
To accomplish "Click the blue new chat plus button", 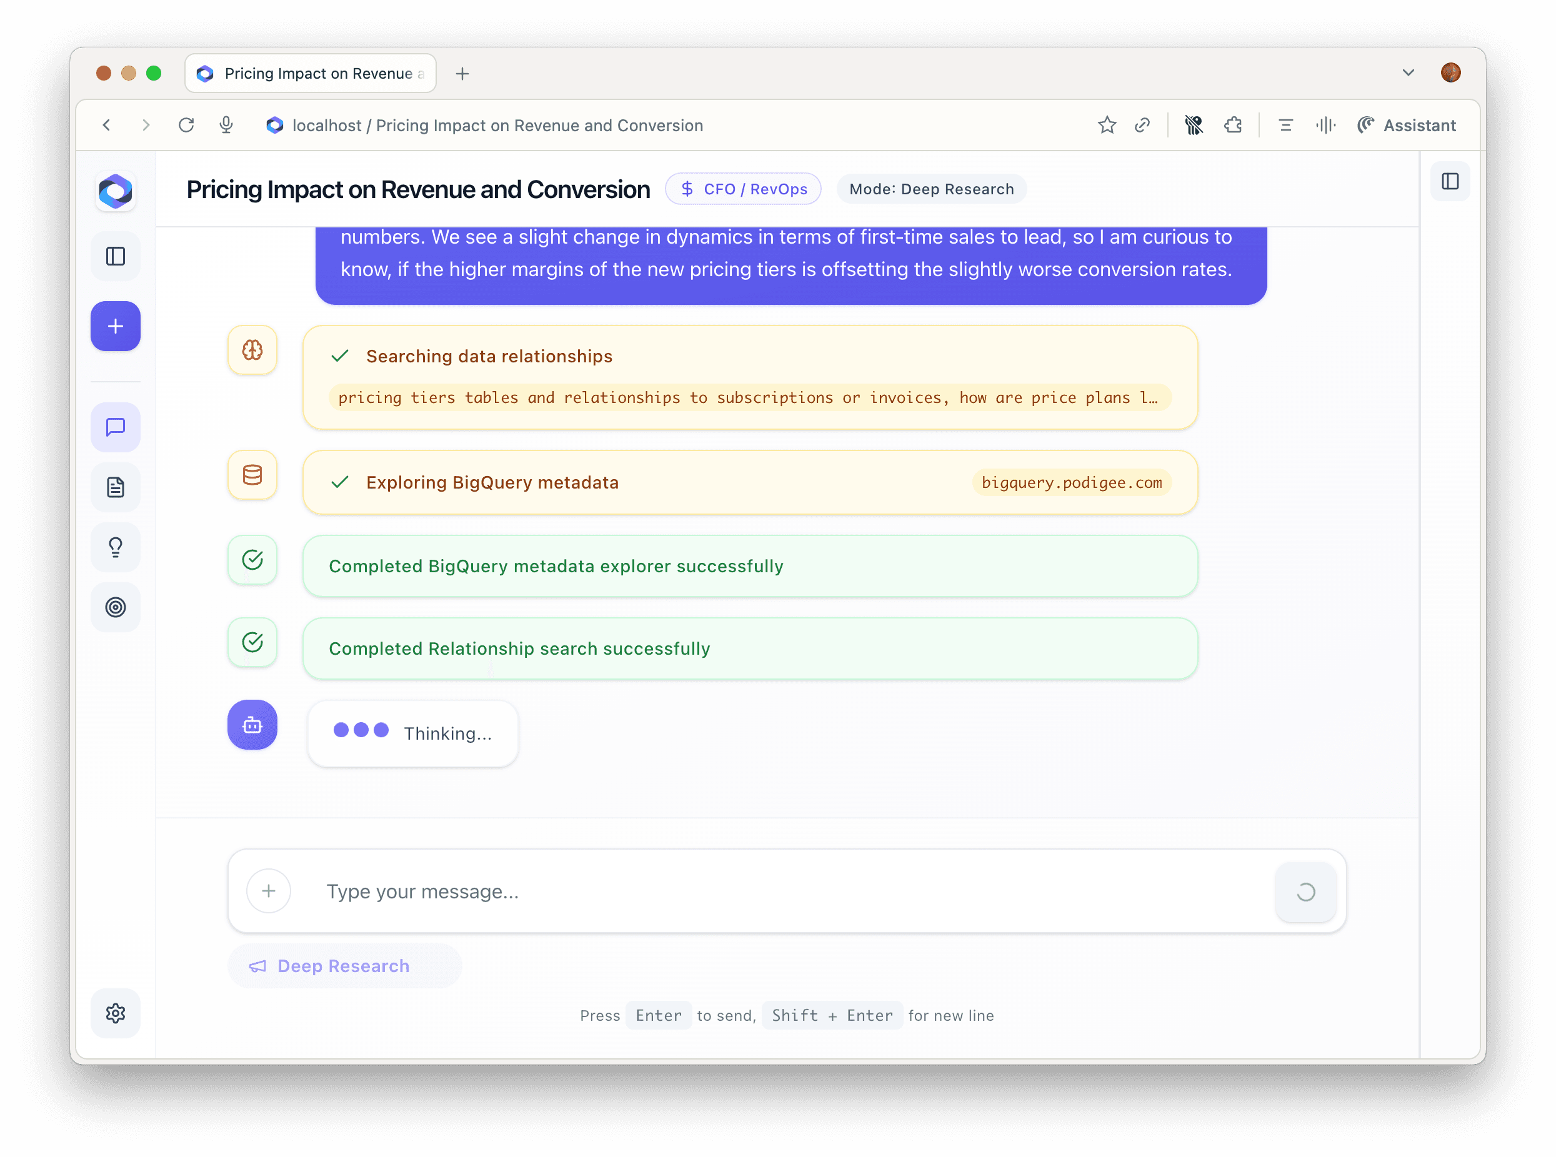I will pyautogui.click(x=116, y=326).
